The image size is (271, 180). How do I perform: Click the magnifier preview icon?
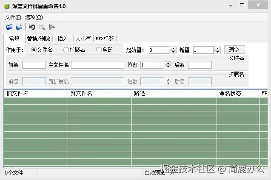click(42, 27)
